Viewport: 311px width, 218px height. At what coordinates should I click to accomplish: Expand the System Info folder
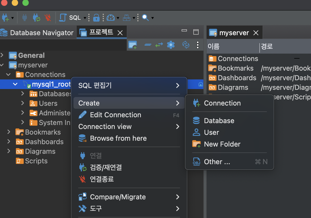pos(23,122)
